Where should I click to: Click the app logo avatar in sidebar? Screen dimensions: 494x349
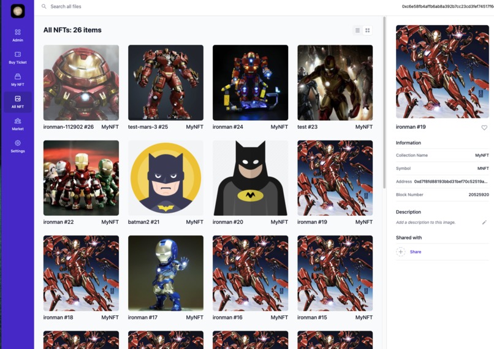(x=18, y=11)
